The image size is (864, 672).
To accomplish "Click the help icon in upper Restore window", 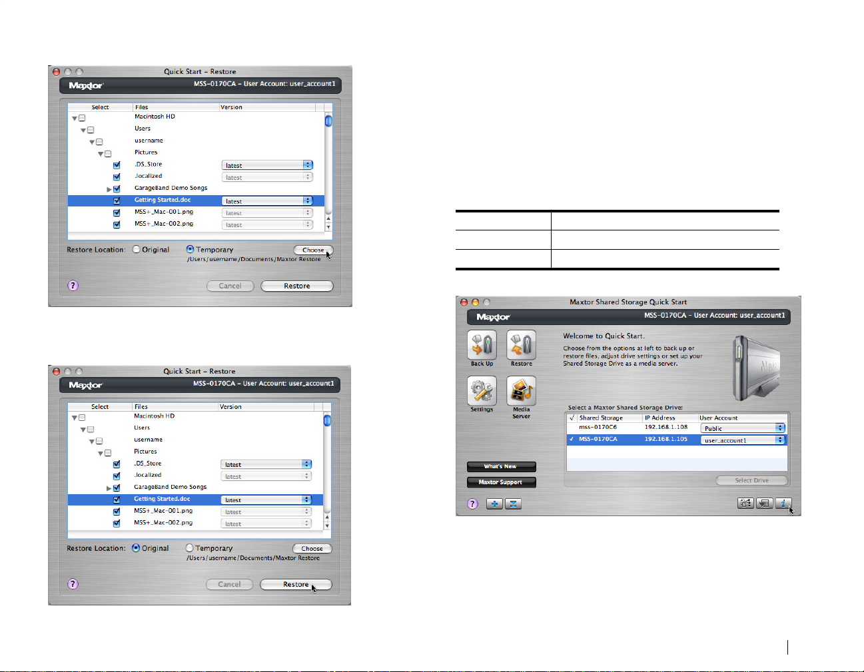I will coord(73,285).
